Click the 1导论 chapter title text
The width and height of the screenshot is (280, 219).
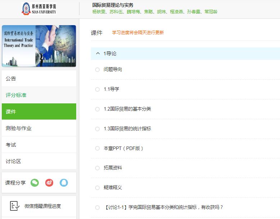[110, 53]
